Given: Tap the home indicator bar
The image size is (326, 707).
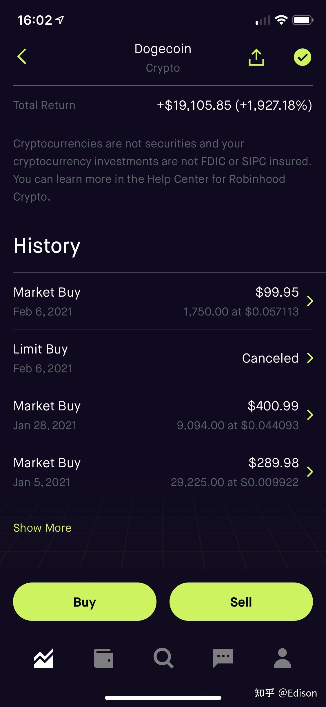Looking at the screenshot, I should coord(163,698).
